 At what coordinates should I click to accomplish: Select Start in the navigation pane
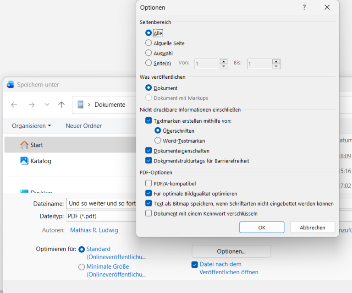click(x=70, y=145)
